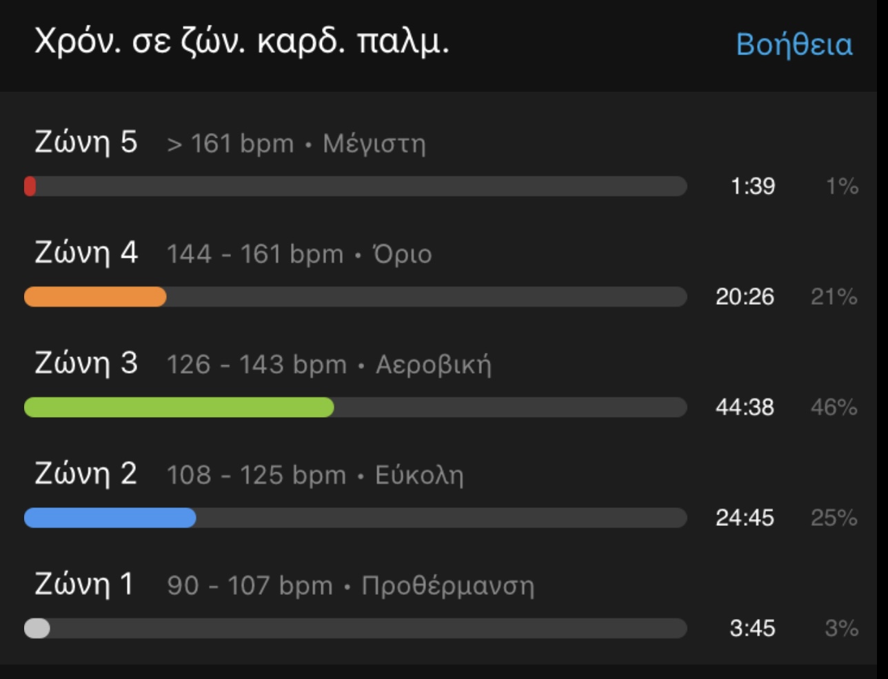Viewport: 888px width, 679px height.
Task: Click the 46% percentage value
Action: click(834, 407)
